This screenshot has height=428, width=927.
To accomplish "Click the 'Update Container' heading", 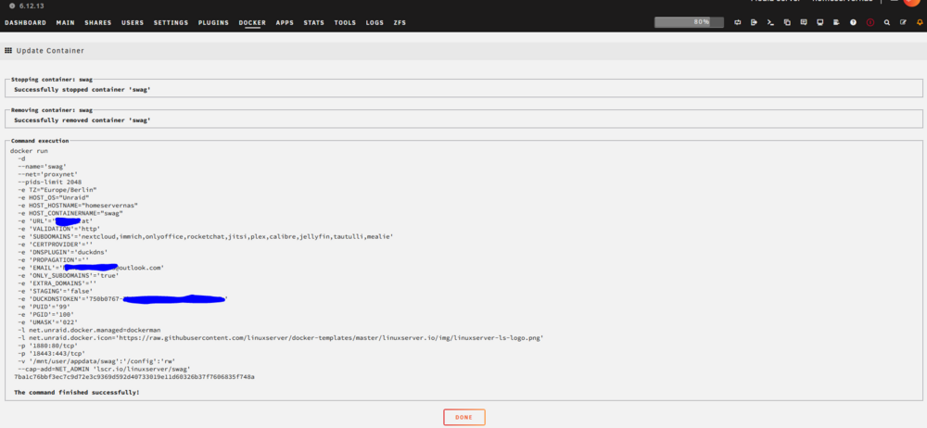I will 50,51.
